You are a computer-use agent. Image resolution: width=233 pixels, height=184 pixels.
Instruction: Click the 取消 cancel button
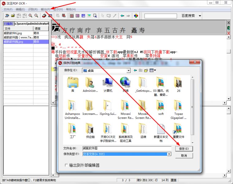[184, 155]
